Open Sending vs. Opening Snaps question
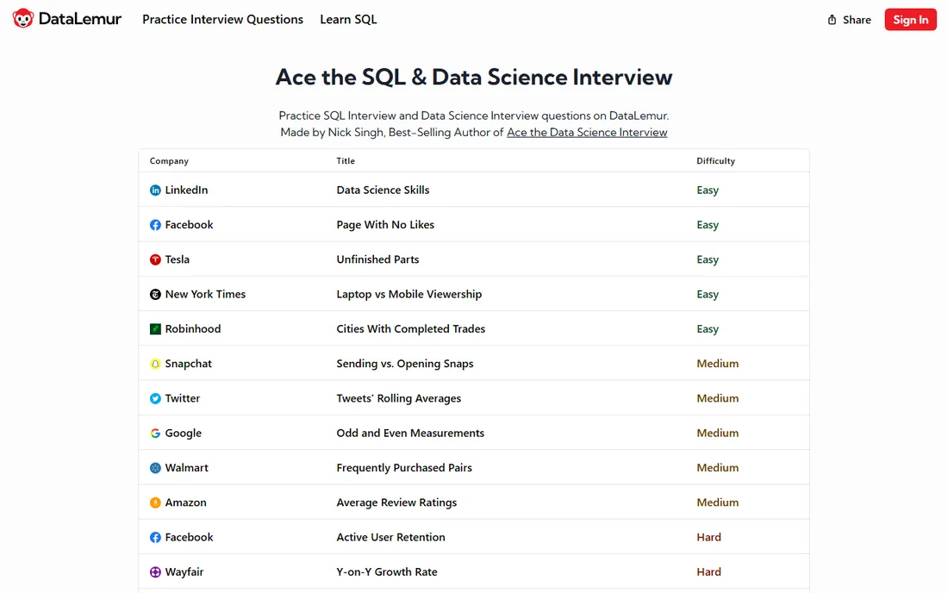The image size is (948, 593). click(x=404, y=364)
